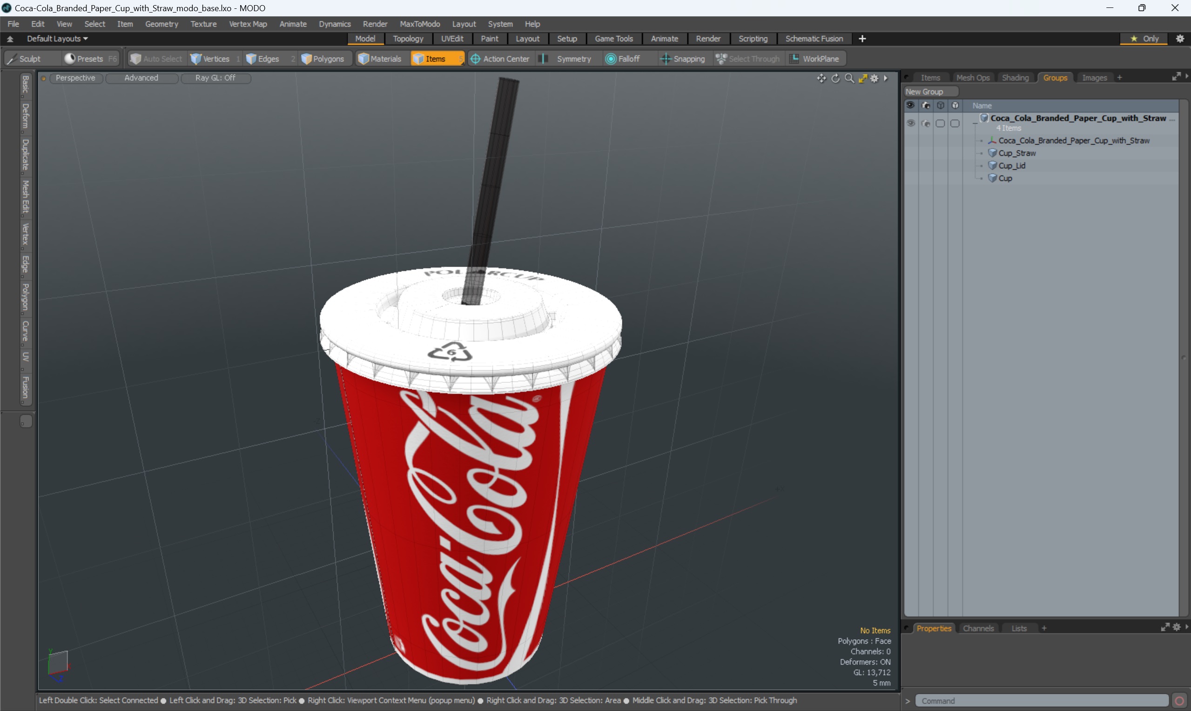Open the Dynamics menu
Image resolution: width=1191 pixels, height=711 pixels.
coord(335,23)
